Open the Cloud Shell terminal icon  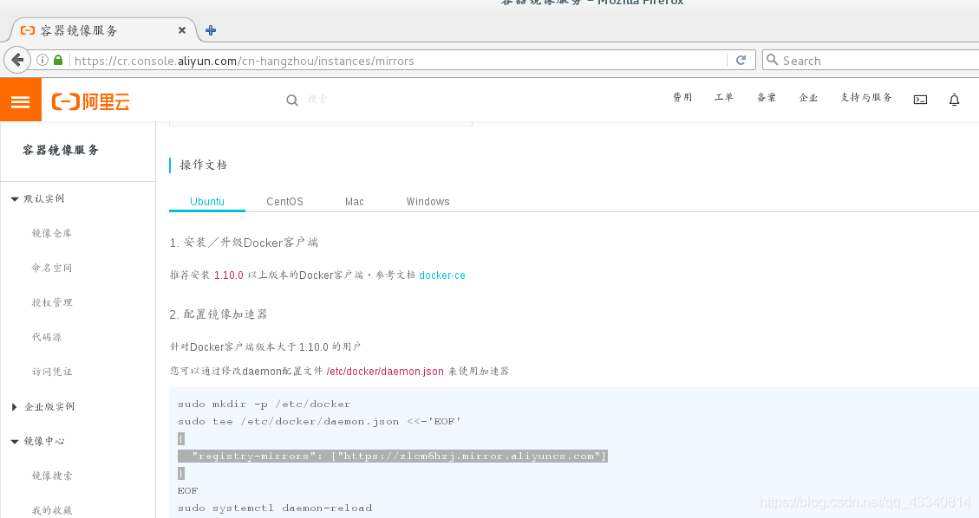click(920, 100)
